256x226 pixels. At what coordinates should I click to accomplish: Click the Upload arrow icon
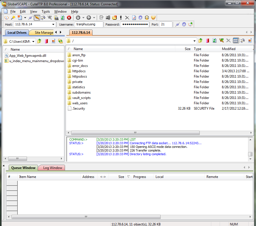(89, 18)
